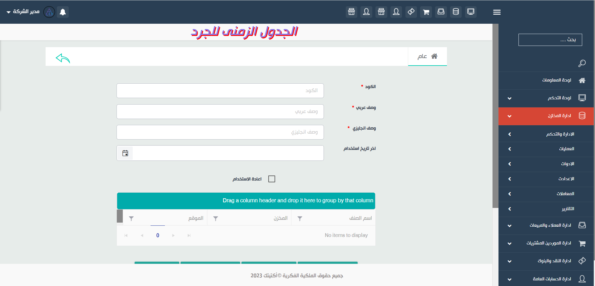595x286 pixels.
Task: Expand المعاملات submenu
Action: (546, 194)
